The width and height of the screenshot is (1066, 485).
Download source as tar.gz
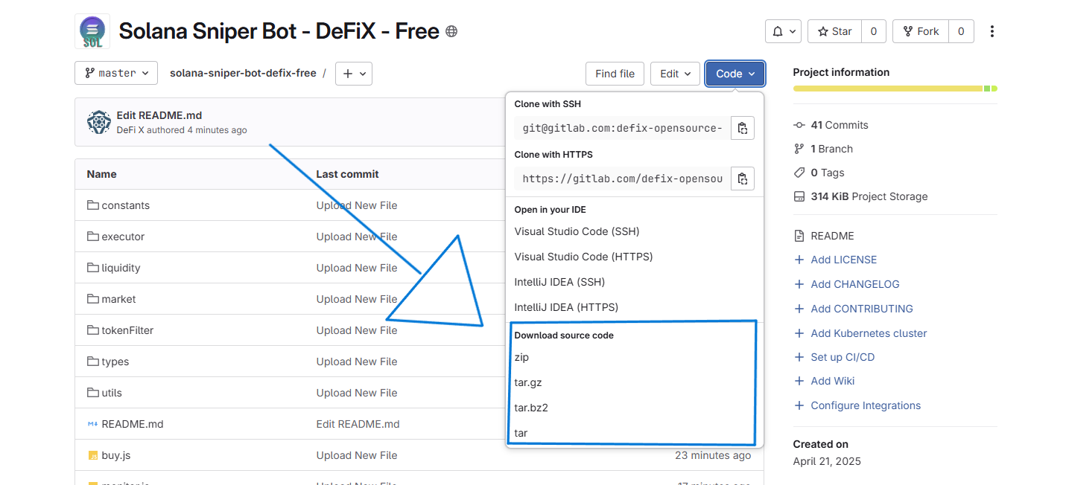click(528, 382)
